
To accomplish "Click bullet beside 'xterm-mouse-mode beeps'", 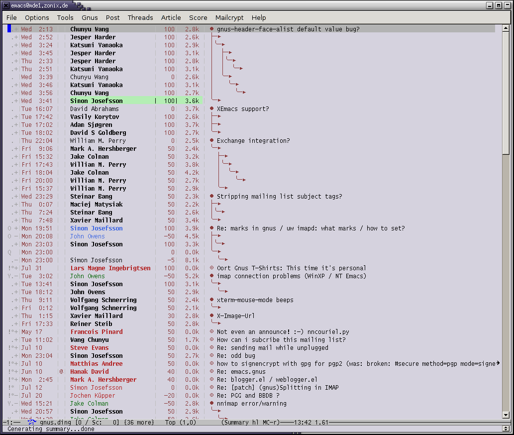I will pyautogui.click(x=212, y=300).
